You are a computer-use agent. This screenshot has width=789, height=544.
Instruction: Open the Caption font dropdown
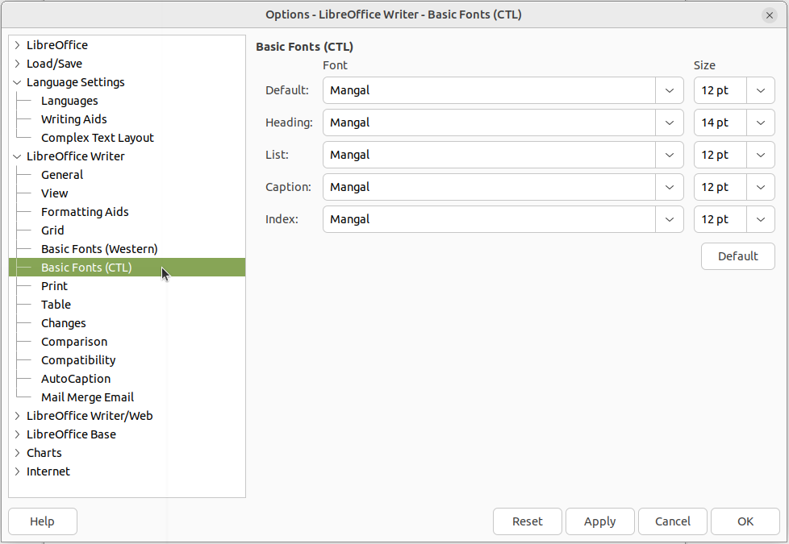click(x=670, y=187)
